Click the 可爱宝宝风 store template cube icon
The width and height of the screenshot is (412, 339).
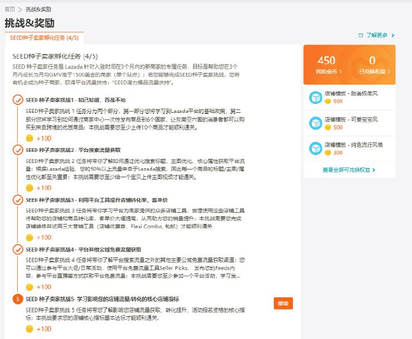coord(315,123)
